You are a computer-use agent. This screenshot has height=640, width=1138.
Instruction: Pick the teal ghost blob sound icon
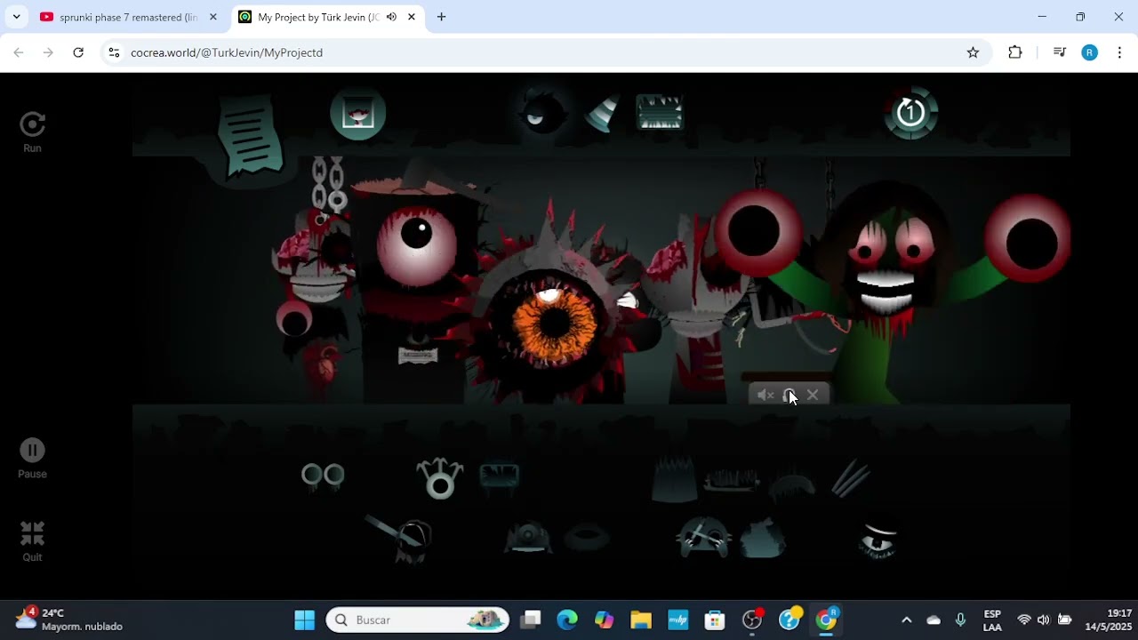762,538
